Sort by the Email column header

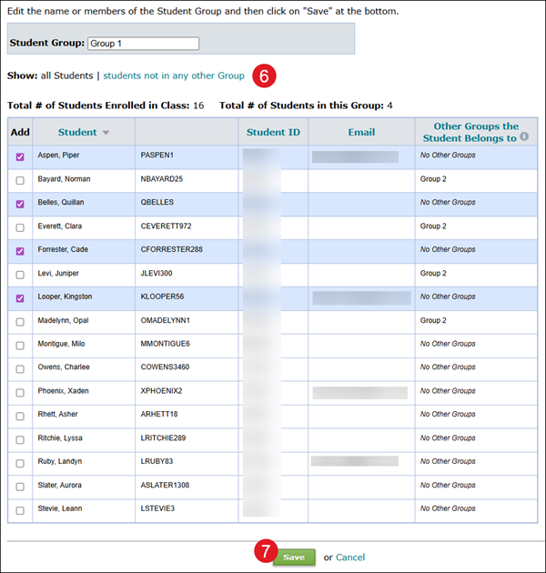[x=361, y=133]
